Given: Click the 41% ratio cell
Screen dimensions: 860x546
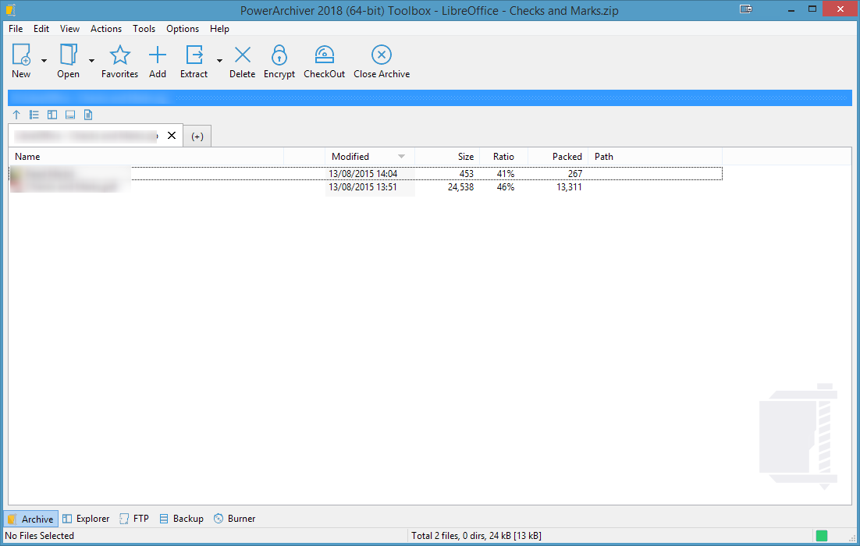Looking at the screenshot, I should click(506, 174).
